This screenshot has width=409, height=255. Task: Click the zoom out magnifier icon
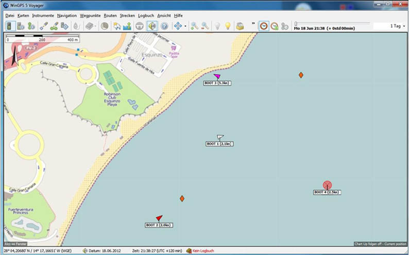[x=204, y=26]
